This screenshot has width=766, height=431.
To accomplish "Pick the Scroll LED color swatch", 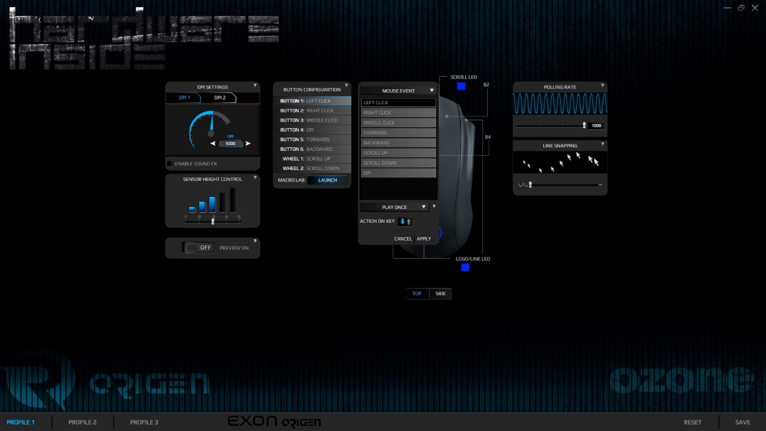I will pos(461,86).
